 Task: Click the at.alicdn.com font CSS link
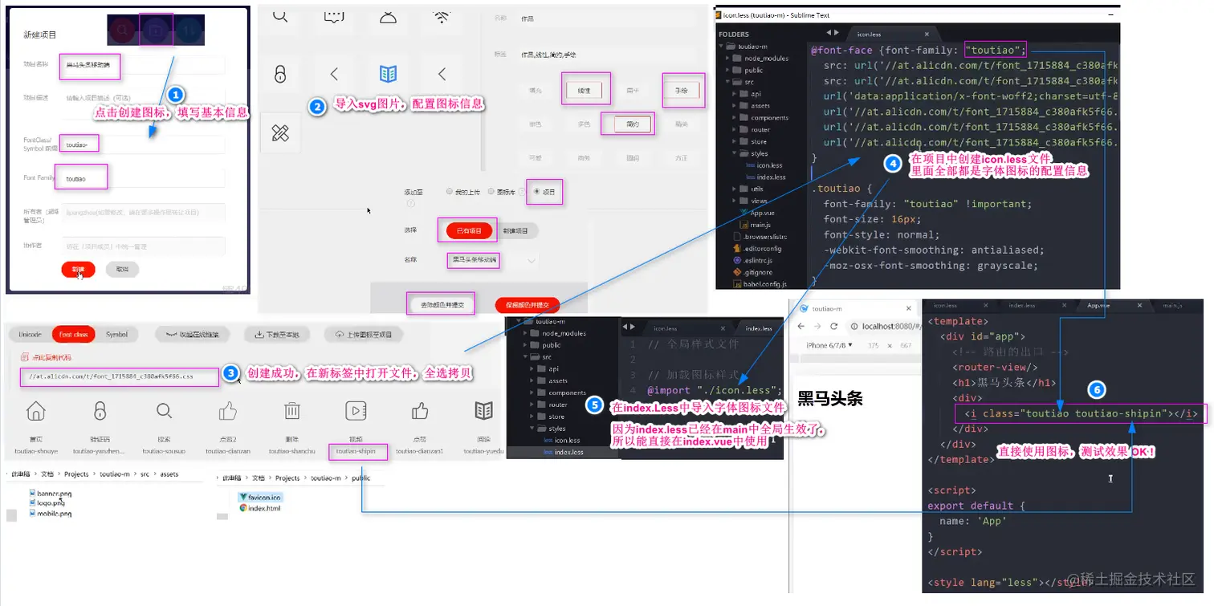pos(111,376)
